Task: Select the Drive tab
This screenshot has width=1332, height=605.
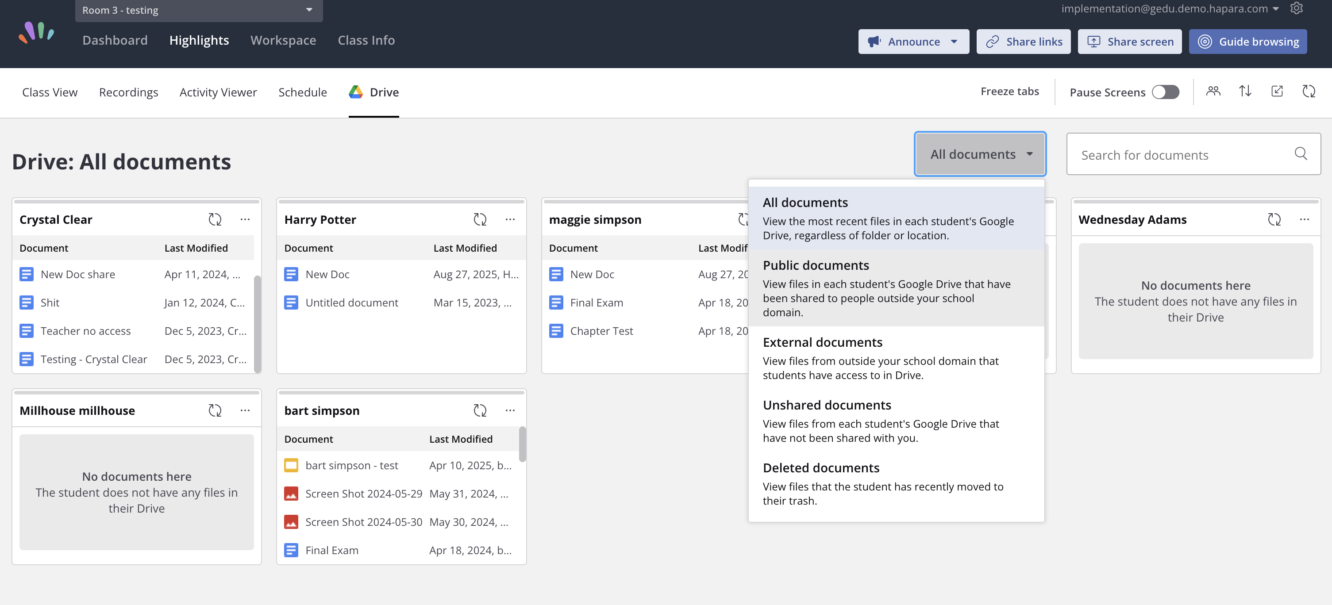Action: click(374, 92)
